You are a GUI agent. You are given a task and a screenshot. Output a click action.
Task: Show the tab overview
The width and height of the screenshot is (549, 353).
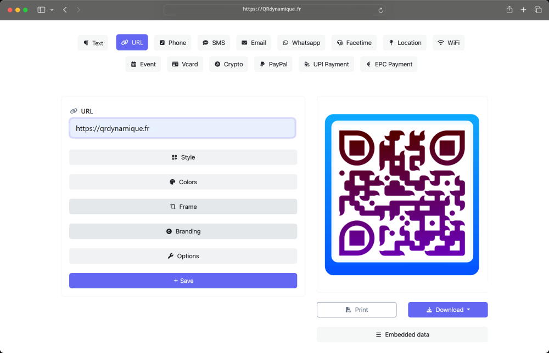point(538,10)
